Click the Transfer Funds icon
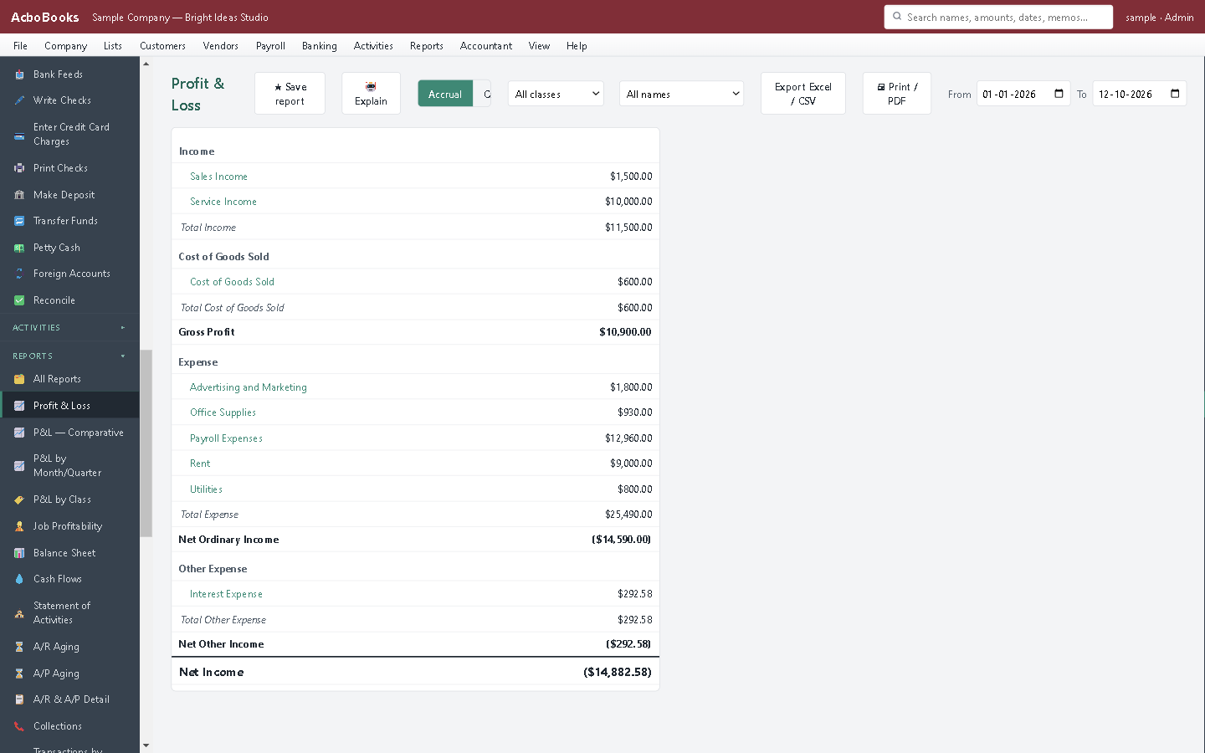This screenshot has width=1205, height=753. click(19, 221)
